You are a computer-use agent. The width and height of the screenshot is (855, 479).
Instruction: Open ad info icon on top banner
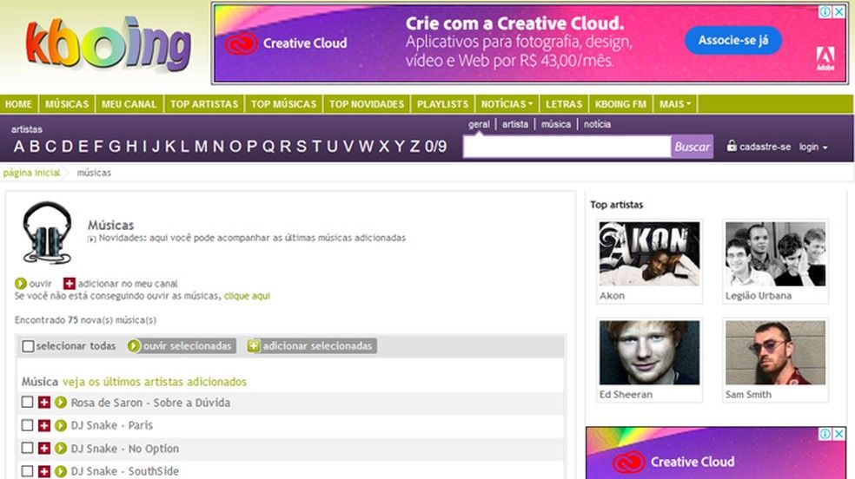(825, 11)
